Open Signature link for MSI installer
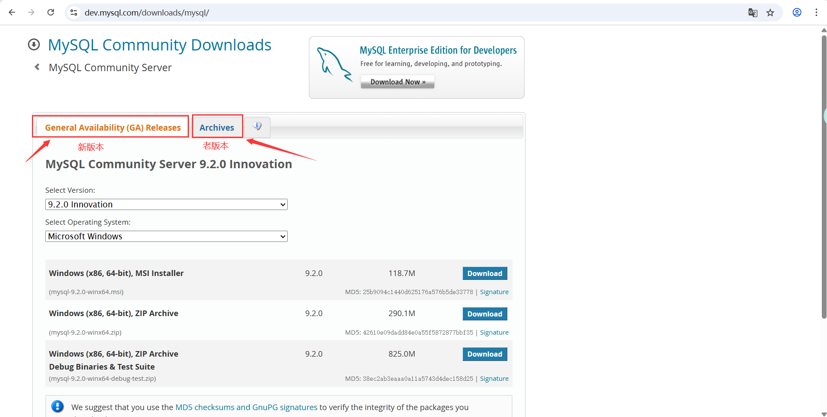Viewport: 827px width, 417px height. pyautogui.click(x=494, y=292)
